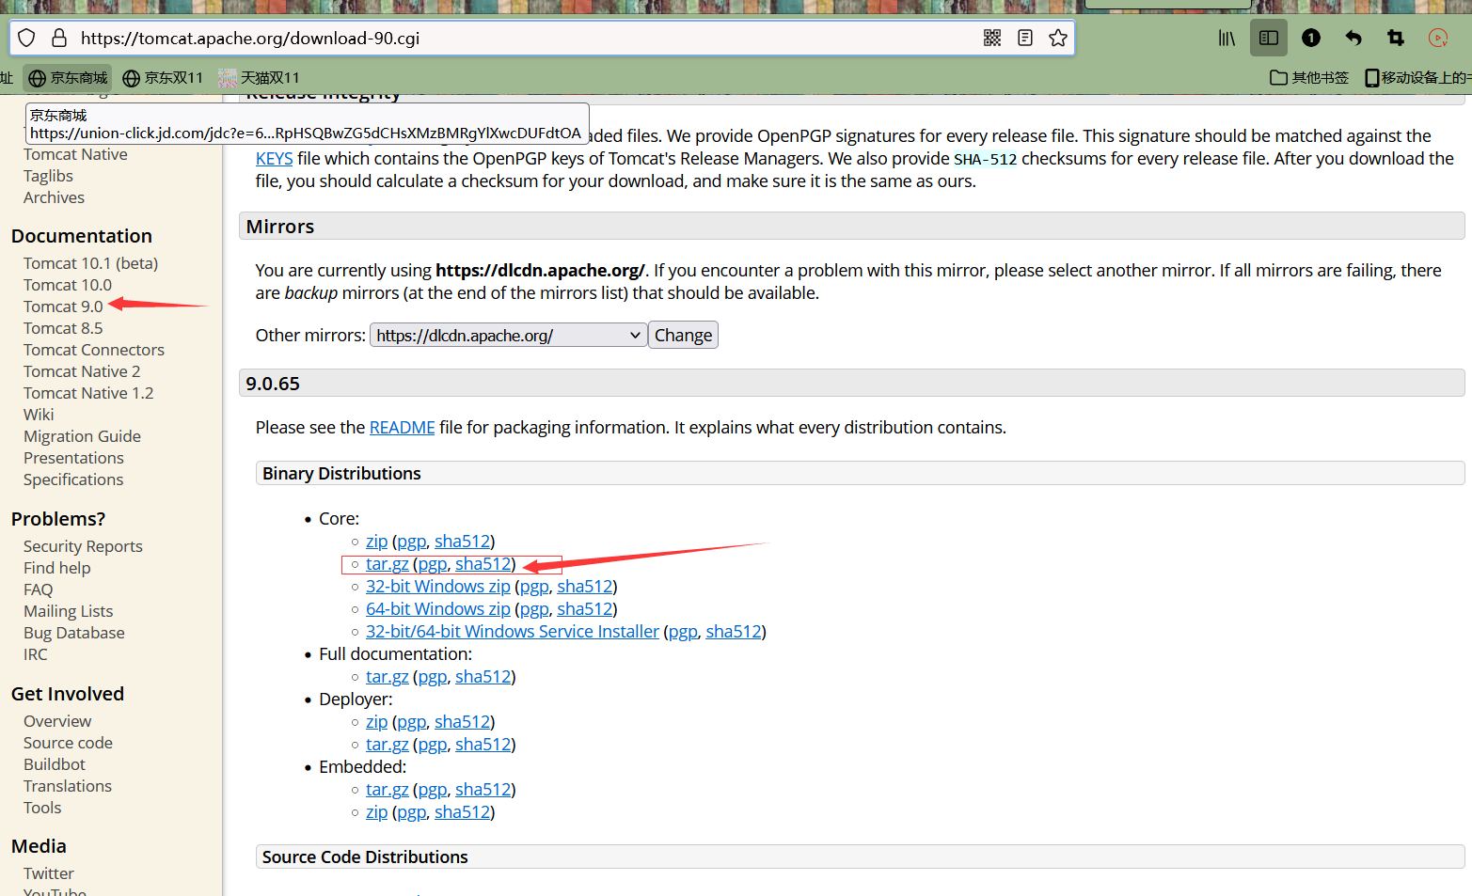Open the Overview link under Get Involved
This screenshot has width=1472, height=896.
(57, 722)
